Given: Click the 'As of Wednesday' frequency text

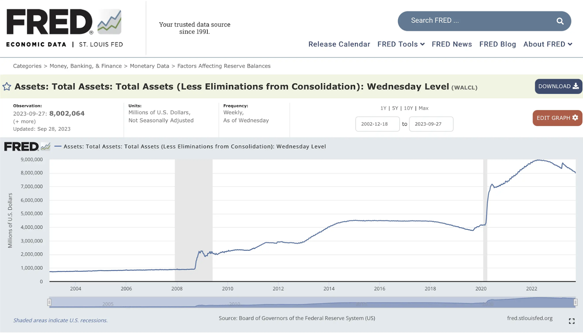Looking at the screenshot, I should pos(246,120).
